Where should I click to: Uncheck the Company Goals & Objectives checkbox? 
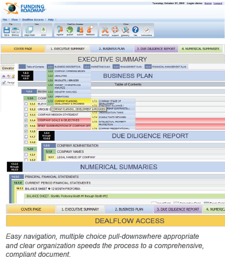pos(26,120)
